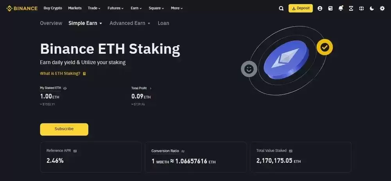Click the yellow Subscribe button
Screen dimensions: 391x181
(64, 129)
